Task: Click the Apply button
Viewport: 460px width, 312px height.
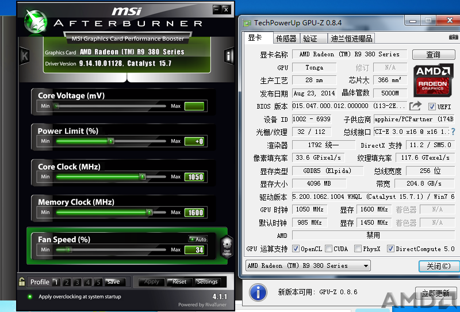Action: click(x=151, y=282)
